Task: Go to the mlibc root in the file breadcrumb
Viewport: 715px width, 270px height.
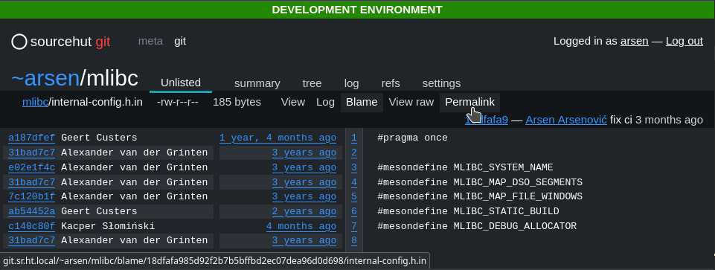Action: [35, 102]
